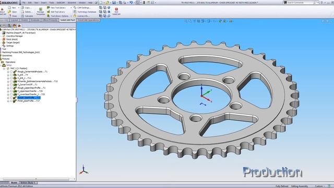Click Zoom to Fit in the viewport toolbar
The height and width of the screenshot is (188, 334).
click(186, 21)
